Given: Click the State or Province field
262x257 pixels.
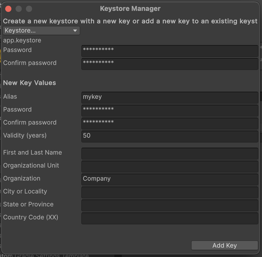Looking at the screenshot, I should tap(170, 205).
